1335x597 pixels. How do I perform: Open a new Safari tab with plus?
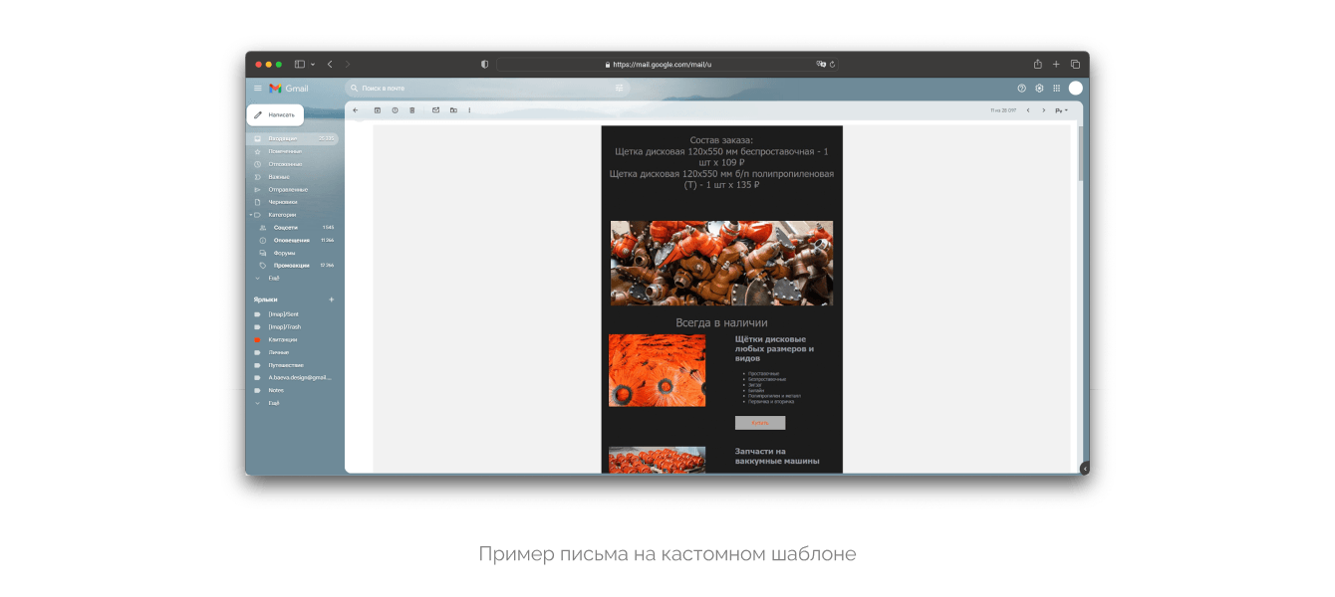coord(1056,64)
